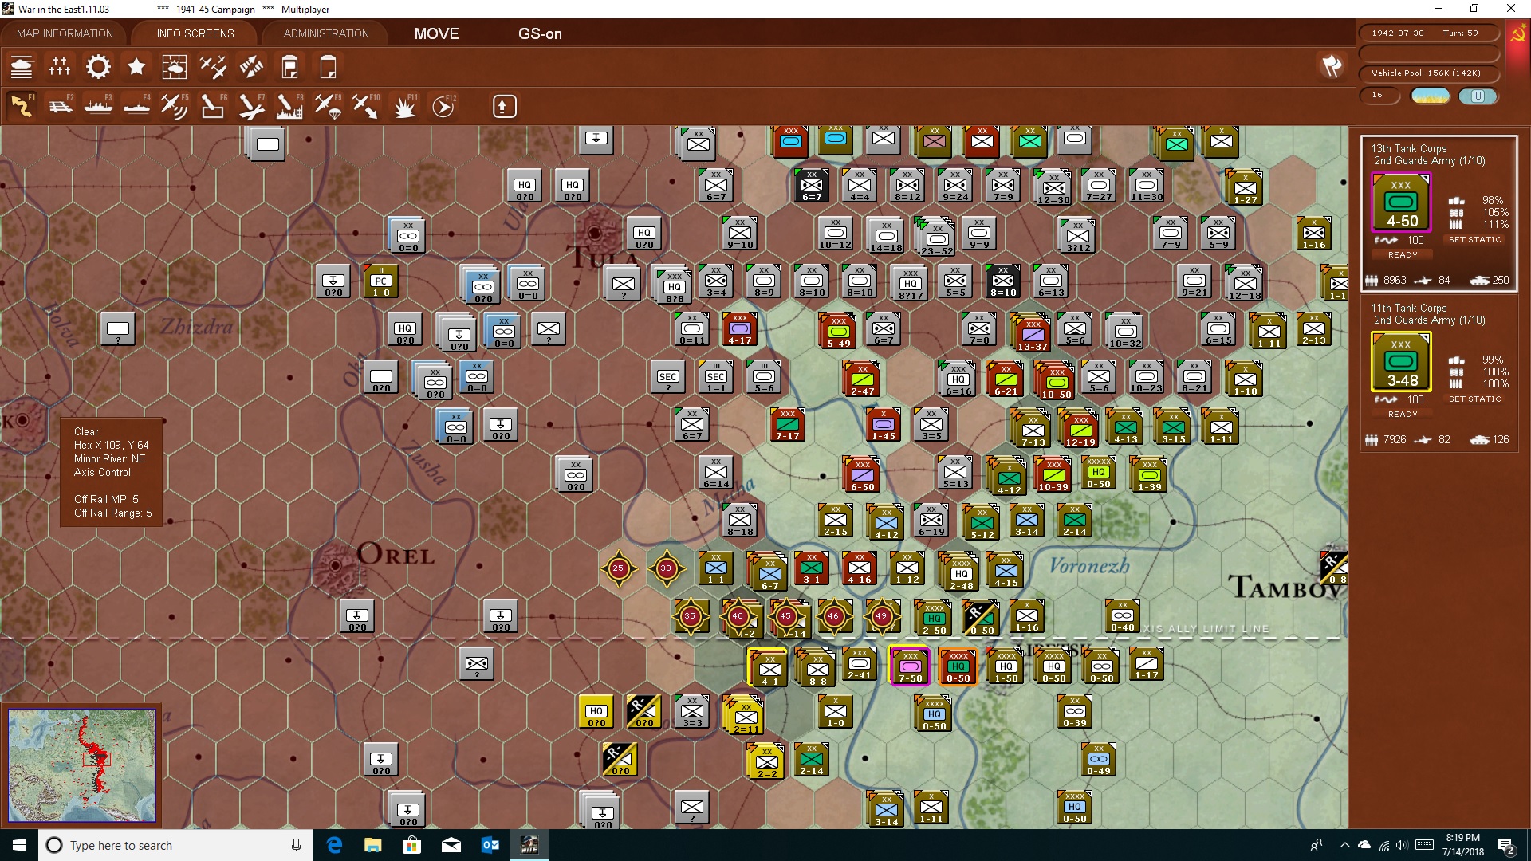Screen dimensions: 1531x861
Task: Select F8 Bomb city mode
Action: tap(289, 106)
